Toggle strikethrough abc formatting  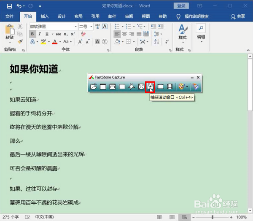pos(59,34)
